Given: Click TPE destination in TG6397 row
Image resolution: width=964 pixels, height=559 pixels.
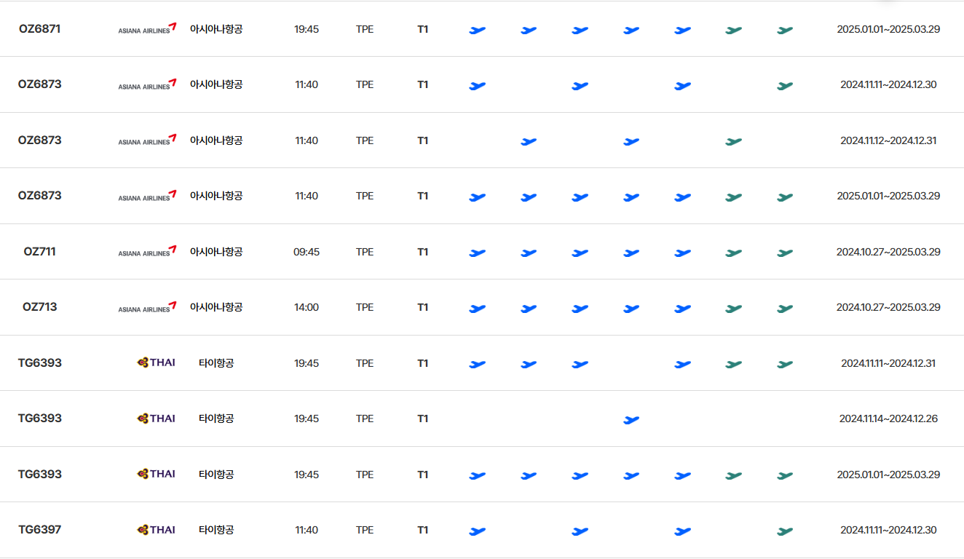Looking at the screenshot, I should pos(365,530).
